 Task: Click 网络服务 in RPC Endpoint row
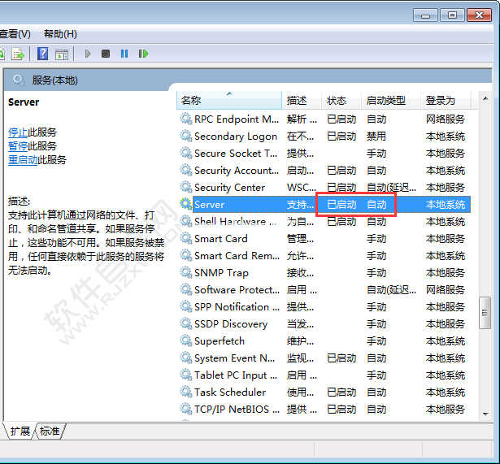pos(446,119)
